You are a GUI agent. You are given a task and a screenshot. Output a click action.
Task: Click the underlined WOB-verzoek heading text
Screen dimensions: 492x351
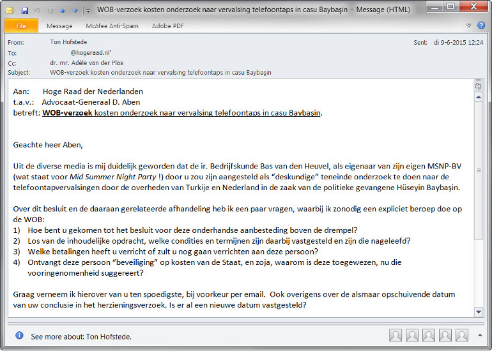tap(181, 113)
